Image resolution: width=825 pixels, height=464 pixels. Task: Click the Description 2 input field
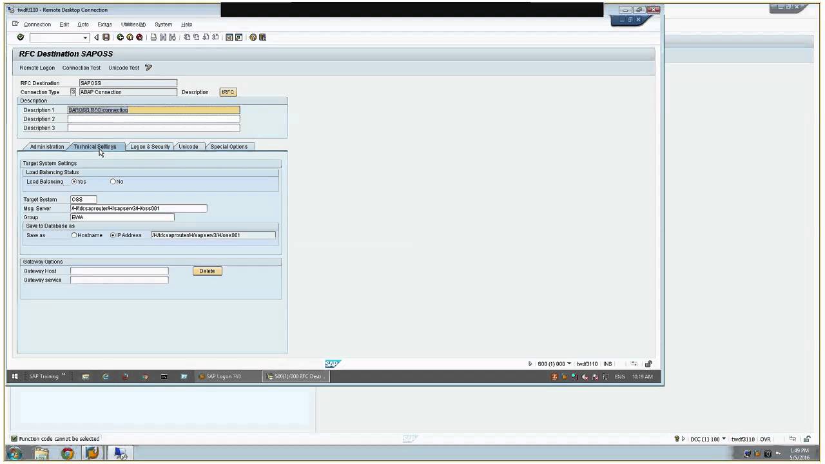coord(153,119)
